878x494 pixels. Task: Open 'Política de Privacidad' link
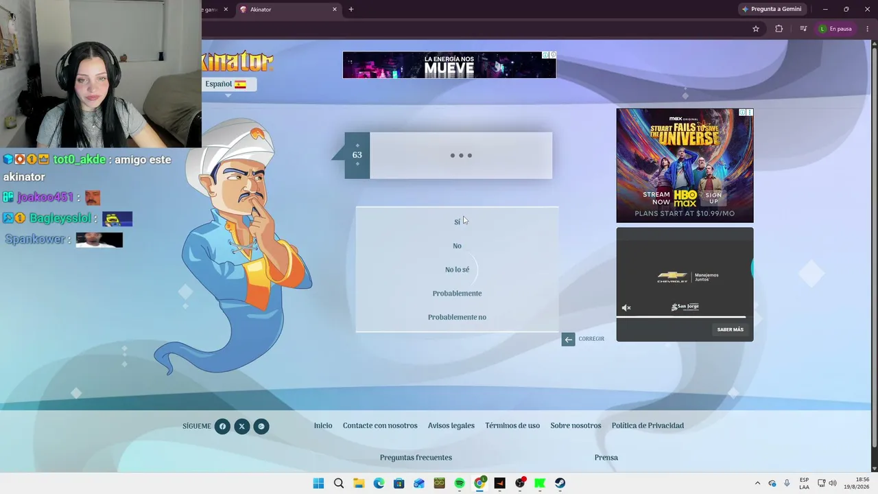(x=648, y=425)
